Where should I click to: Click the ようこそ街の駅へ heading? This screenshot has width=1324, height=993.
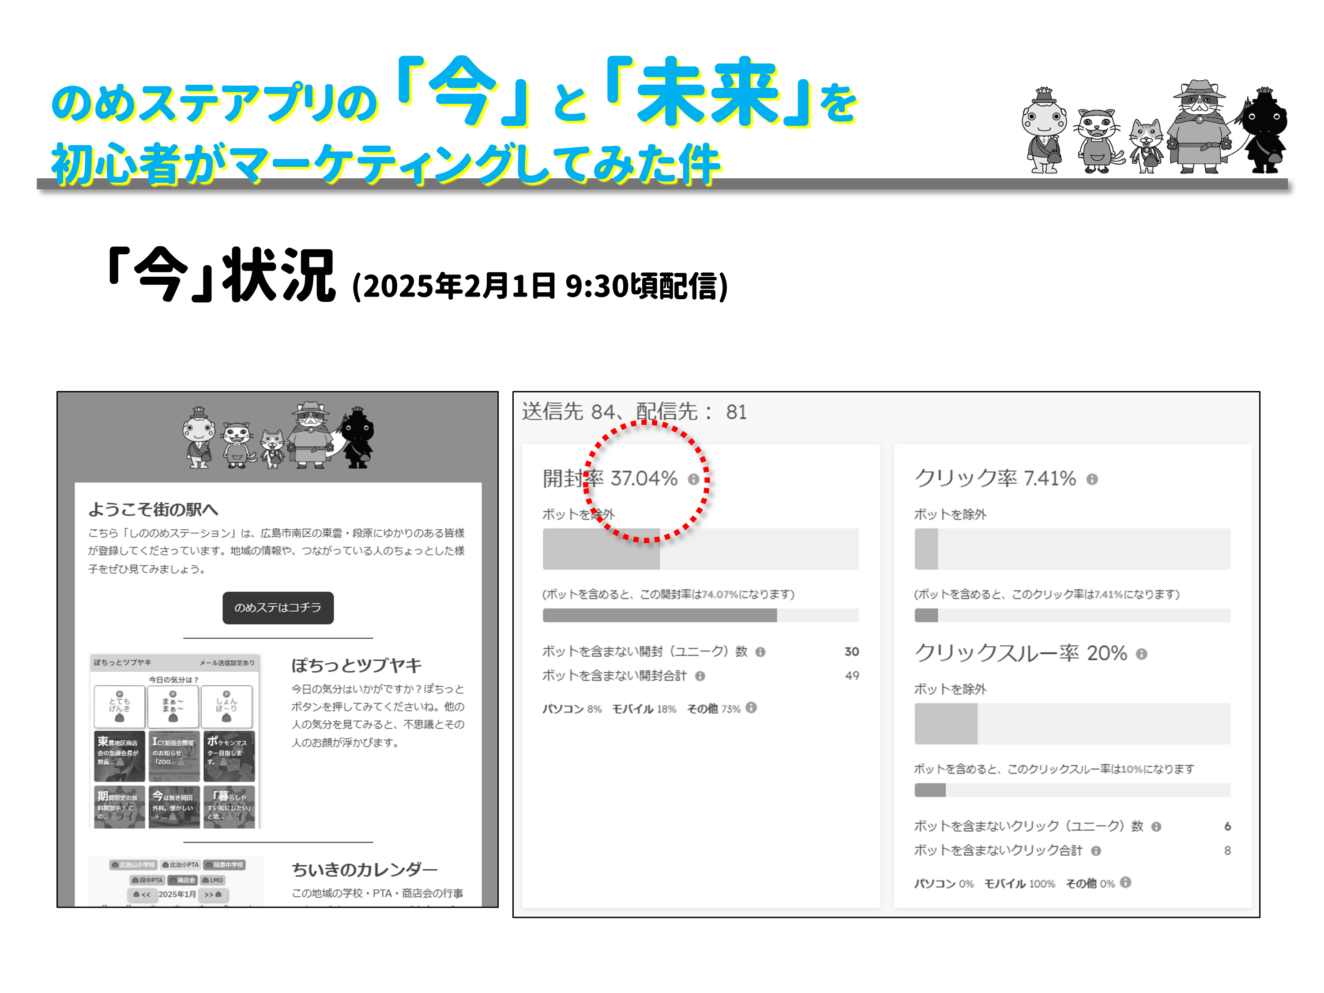[153, 510]
